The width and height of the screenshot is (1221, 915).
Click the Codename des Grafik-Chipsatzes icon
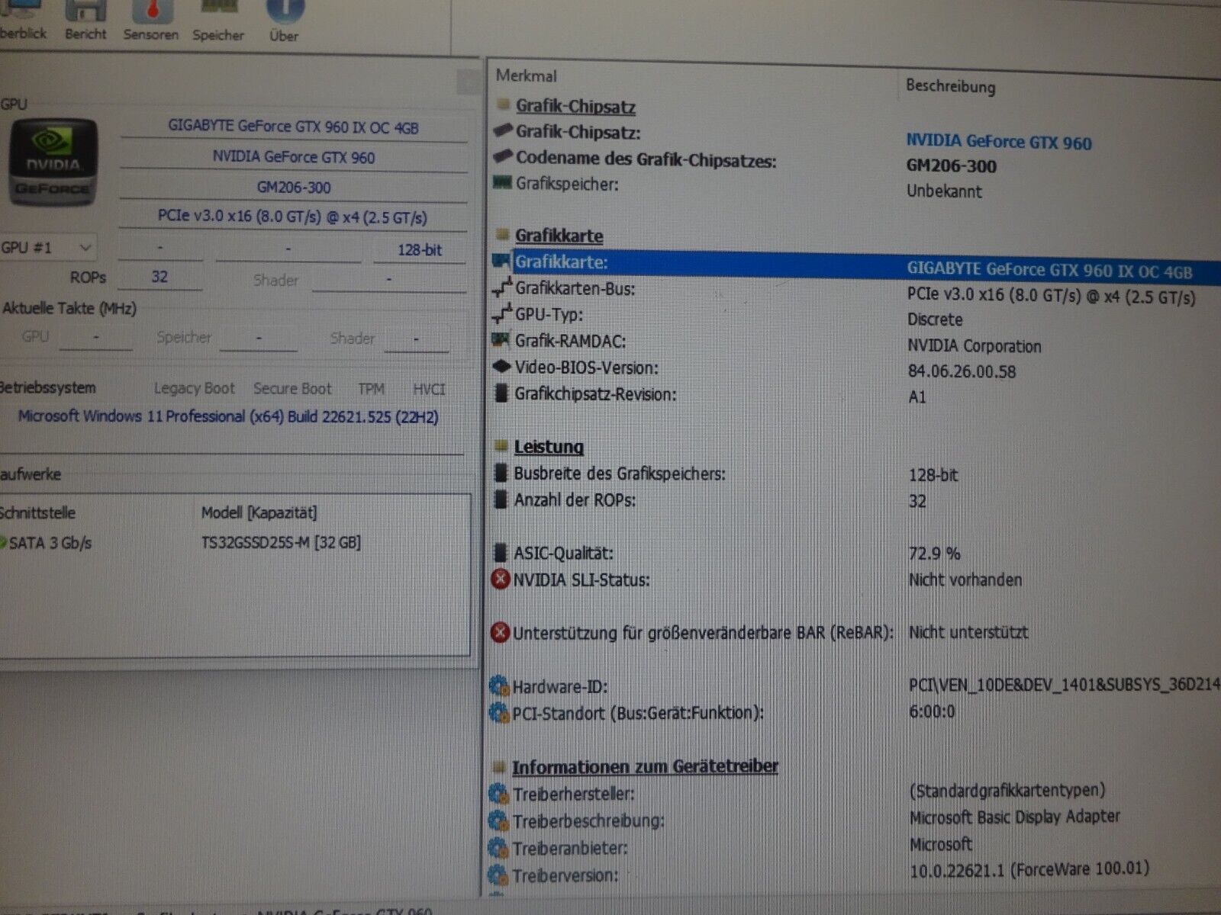pos(502,157)
